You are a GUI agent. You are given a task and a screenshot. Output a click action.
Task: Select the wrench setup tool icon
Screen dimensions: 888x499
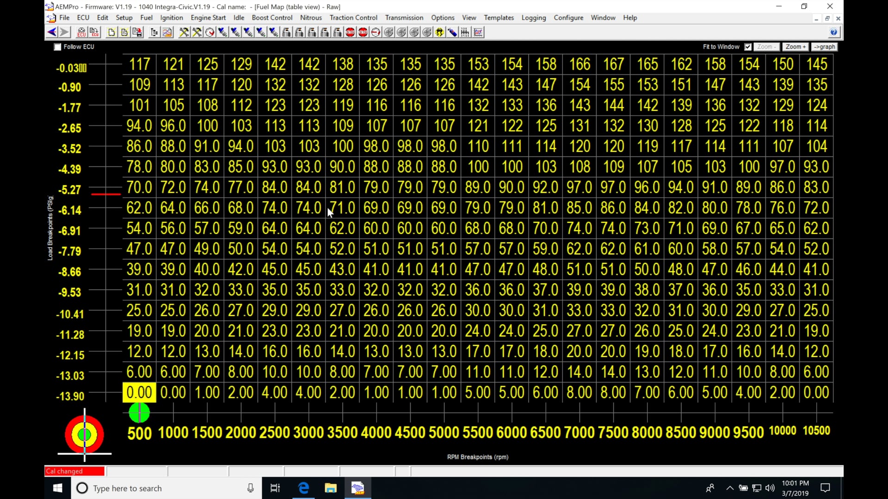[x=184, y=32]
